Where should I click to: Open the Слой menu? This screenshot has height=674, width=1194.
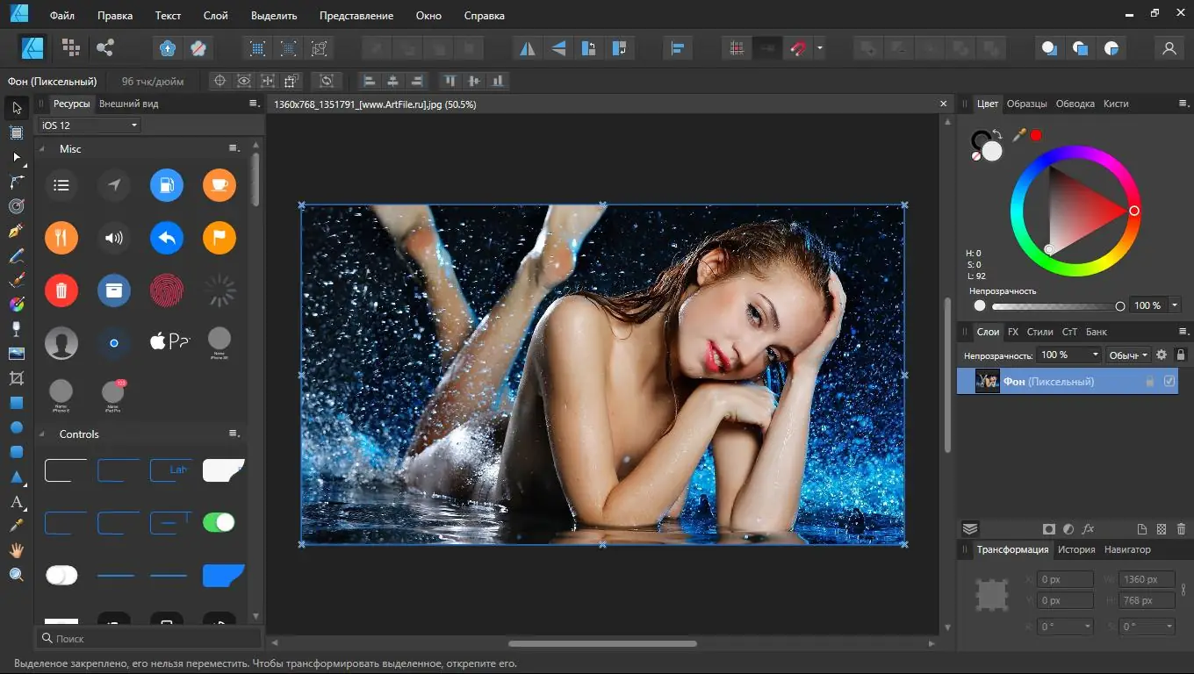click(215, 16)
